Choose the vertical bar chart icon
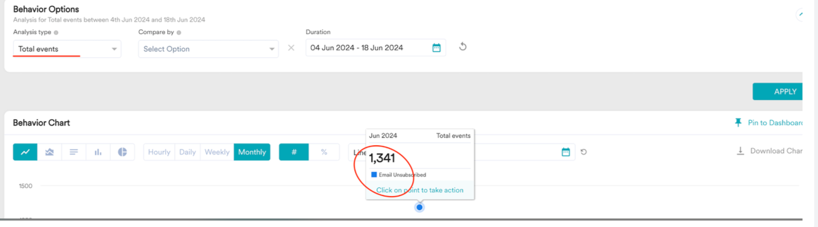 click(98, 152)
